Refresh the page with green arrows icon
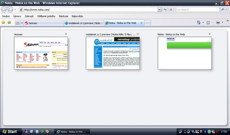 click(165, 9)
